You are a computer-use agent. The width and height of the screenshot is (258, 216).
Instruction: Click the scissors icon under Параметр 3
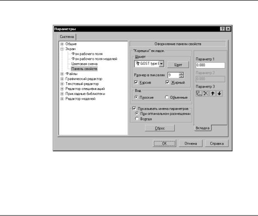[206, 93]
